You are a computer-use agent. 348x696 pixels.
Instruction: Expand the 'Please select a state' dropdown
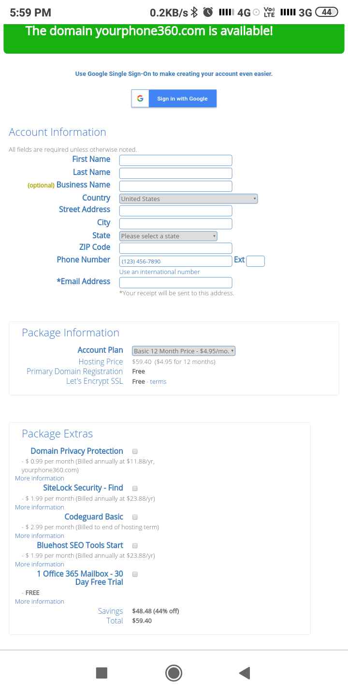tap(168, 236)
